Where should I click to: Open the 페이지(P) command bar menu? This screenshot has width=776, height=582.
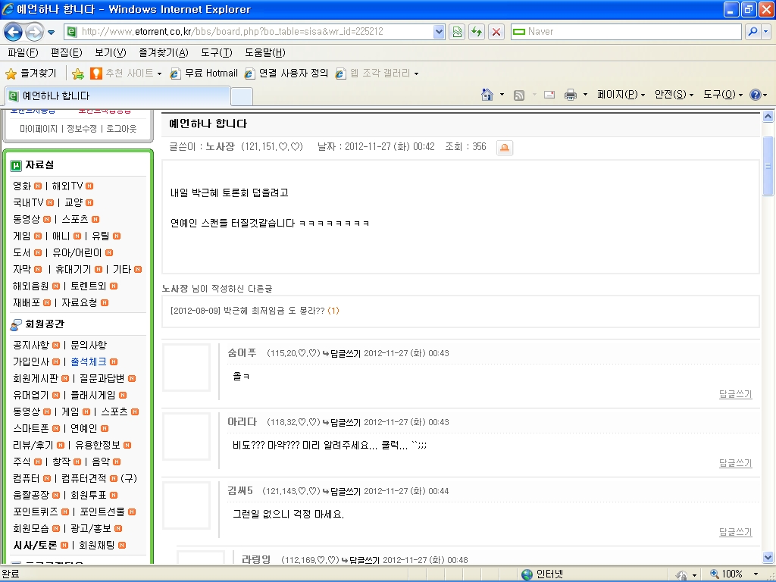(621, 95)
